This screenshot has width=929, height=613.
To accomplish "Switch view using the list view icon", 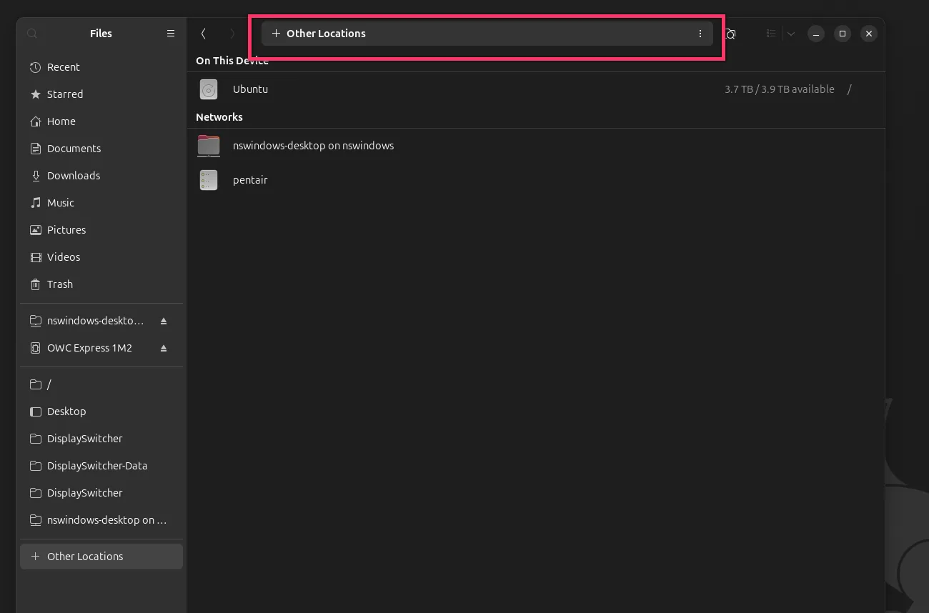I will tap(771, 34).
